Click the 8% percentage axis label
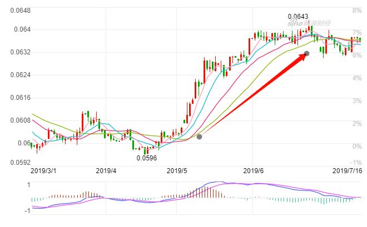This screenshot has height=227, width=367. pyautogui.click(x=357, y=11)
